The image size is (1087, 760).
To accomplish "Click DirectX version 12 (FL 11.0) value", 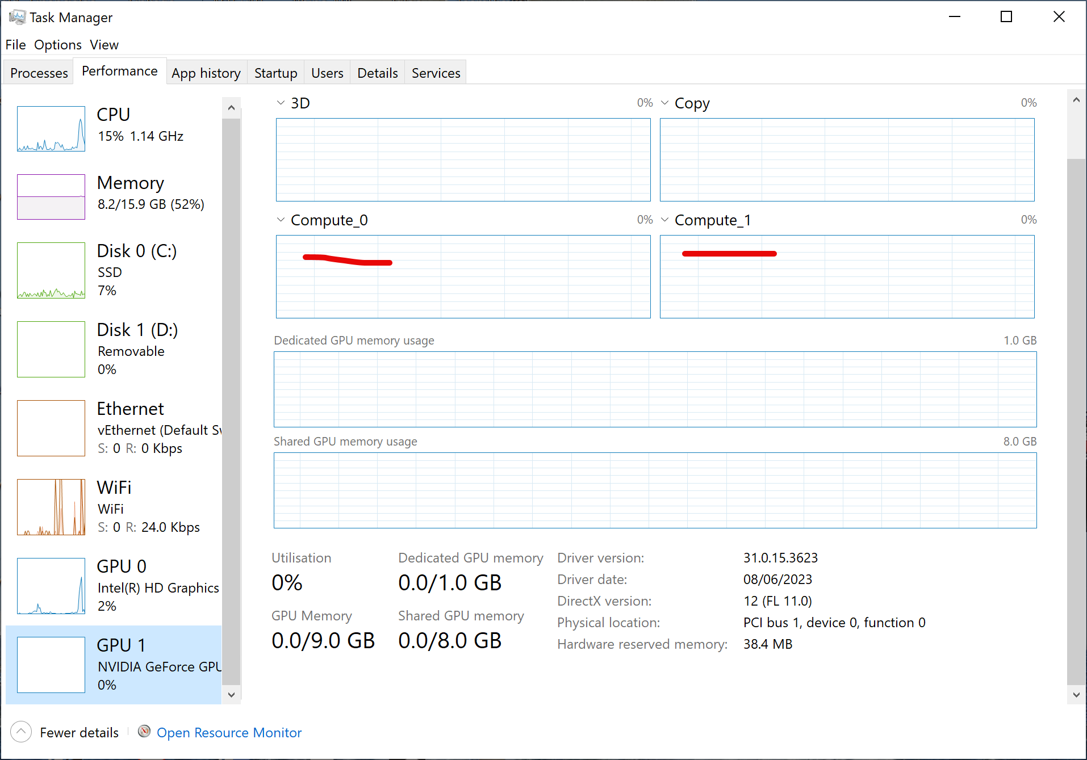I will pyautogui.click(x=777, y=601).
